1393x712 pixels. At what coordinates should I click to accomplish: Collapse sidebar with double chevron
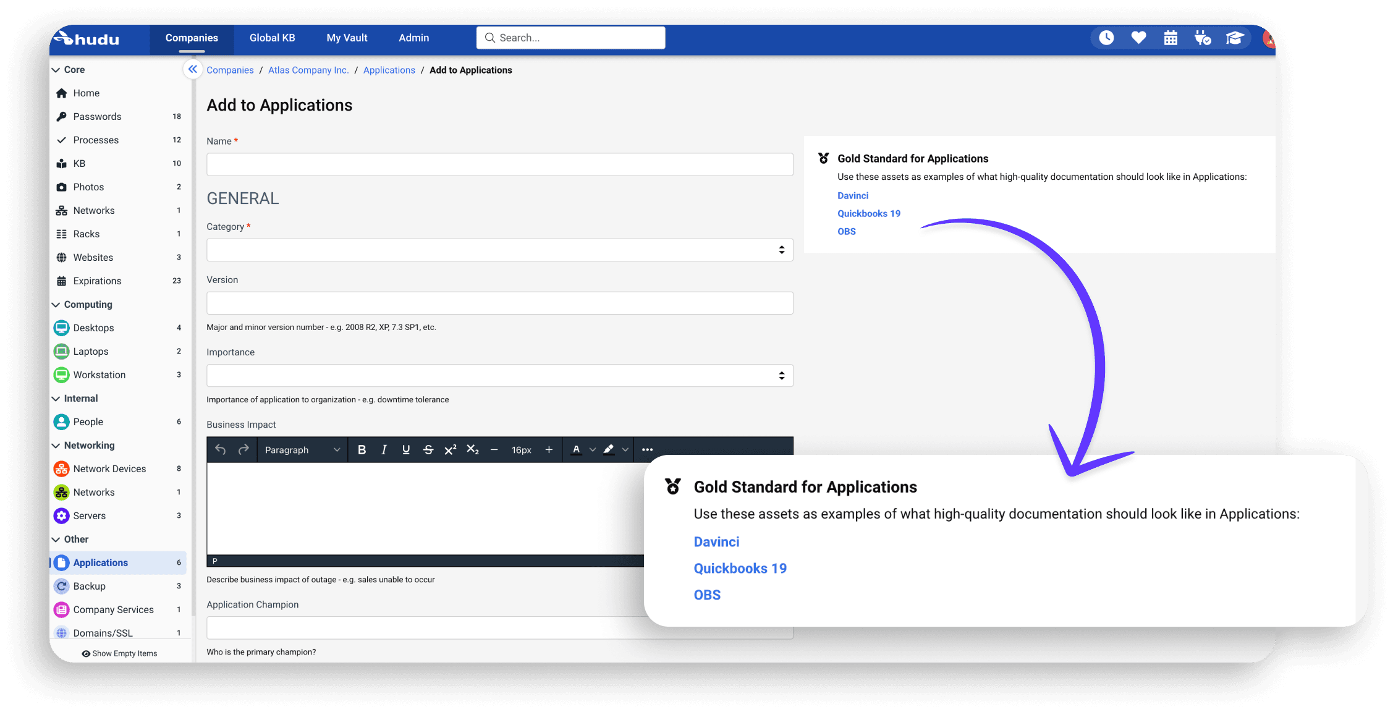click(193, 69)
